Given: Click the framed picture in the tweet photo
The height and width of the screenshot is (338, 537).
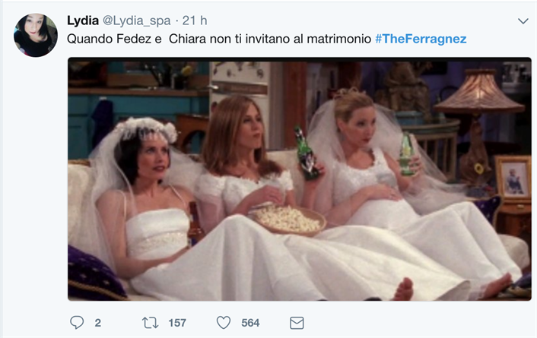Looking at the screenshot, I should [x=513, y=177].
